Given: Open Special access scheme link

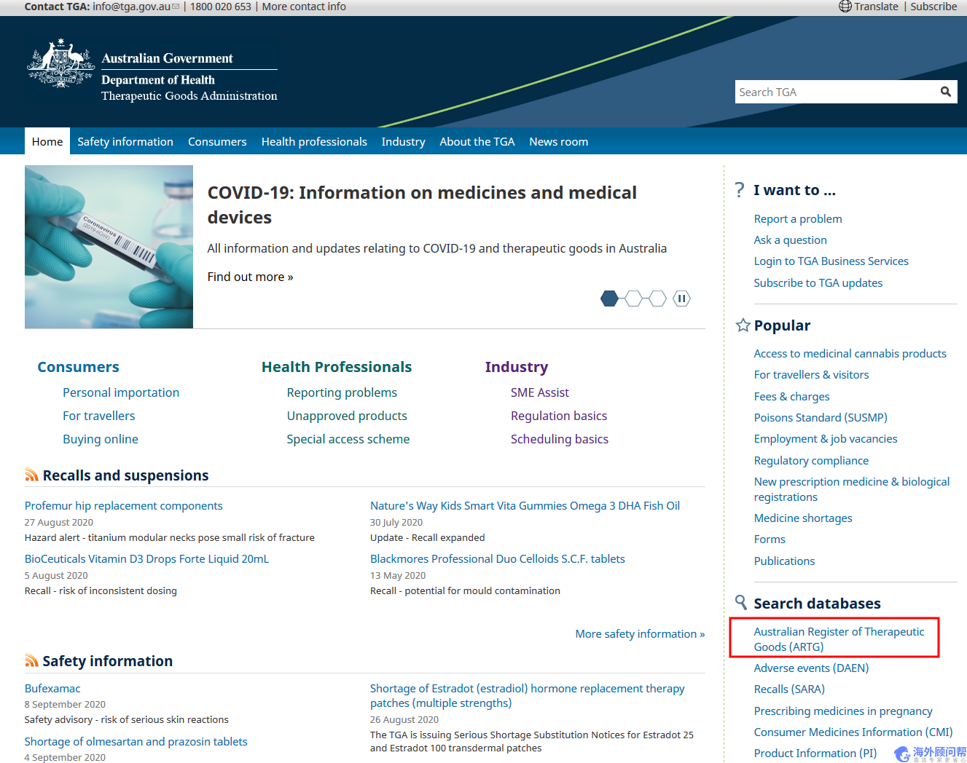Looking at the screenshot, I should [348, 439].
